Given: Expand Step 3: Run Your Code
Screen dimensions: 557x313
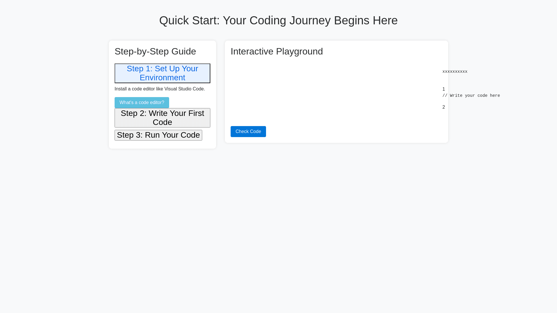Looking at the screenshot, I should click(x=158, y=135).
